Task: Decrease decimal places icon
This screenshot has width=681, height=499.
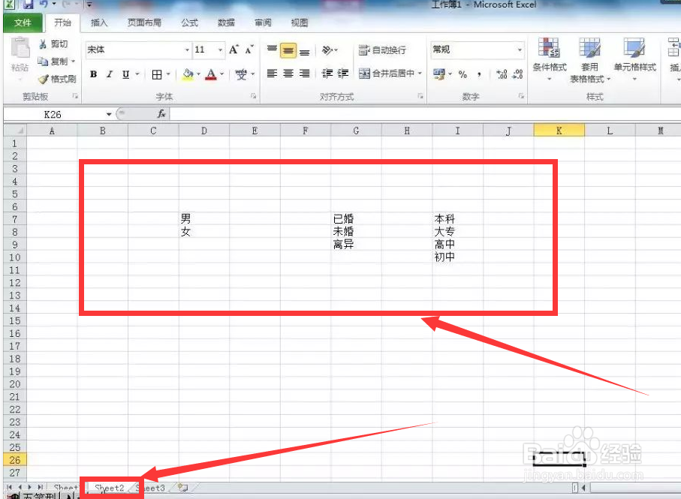Action: pyautogui.click(x=518, y=74)
